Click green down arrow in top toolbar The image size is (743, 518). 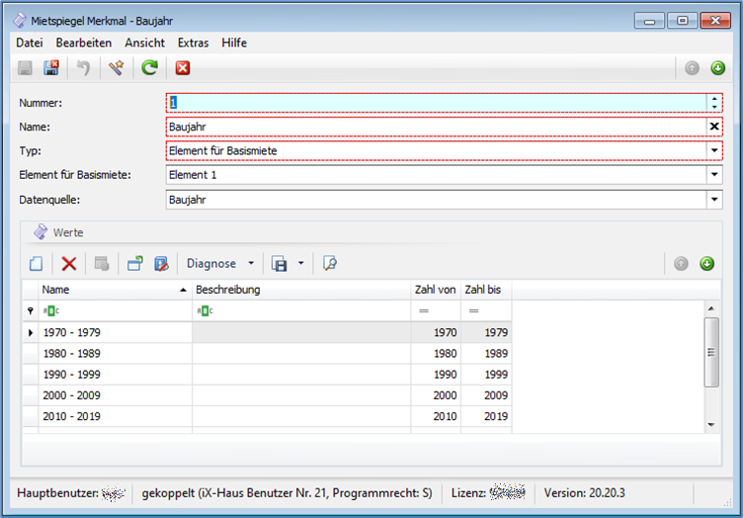[x=717, y=68]
